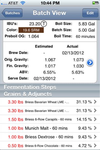The width and height of the screenshot is (100, 150).
Task: Open Briess Dextrose row chevron
Action: tap(95, 137)
